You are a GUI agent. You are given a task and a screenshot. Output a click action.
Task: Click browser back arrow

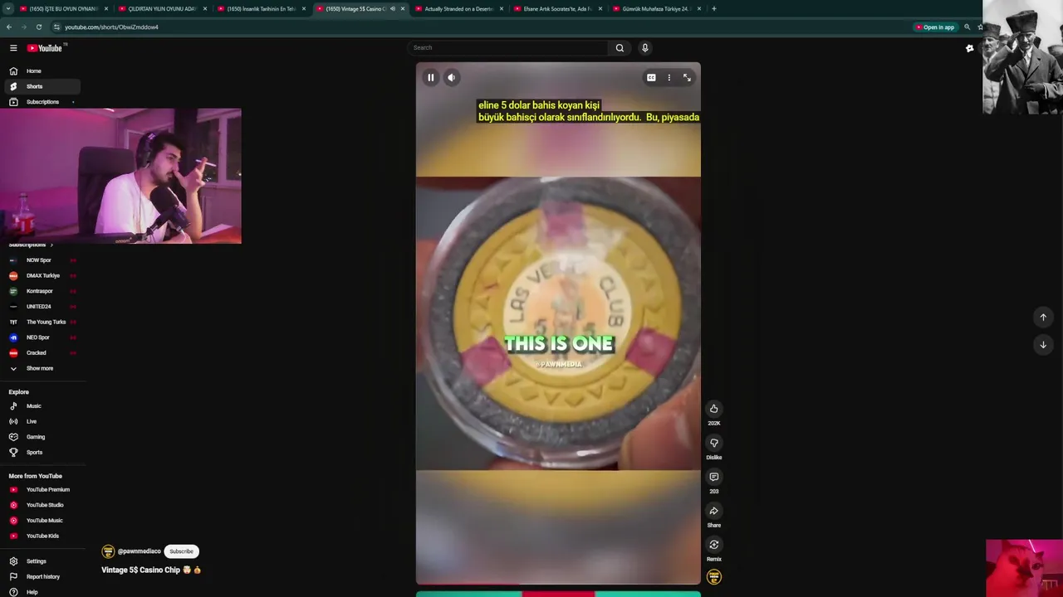[x=9, y=27]
